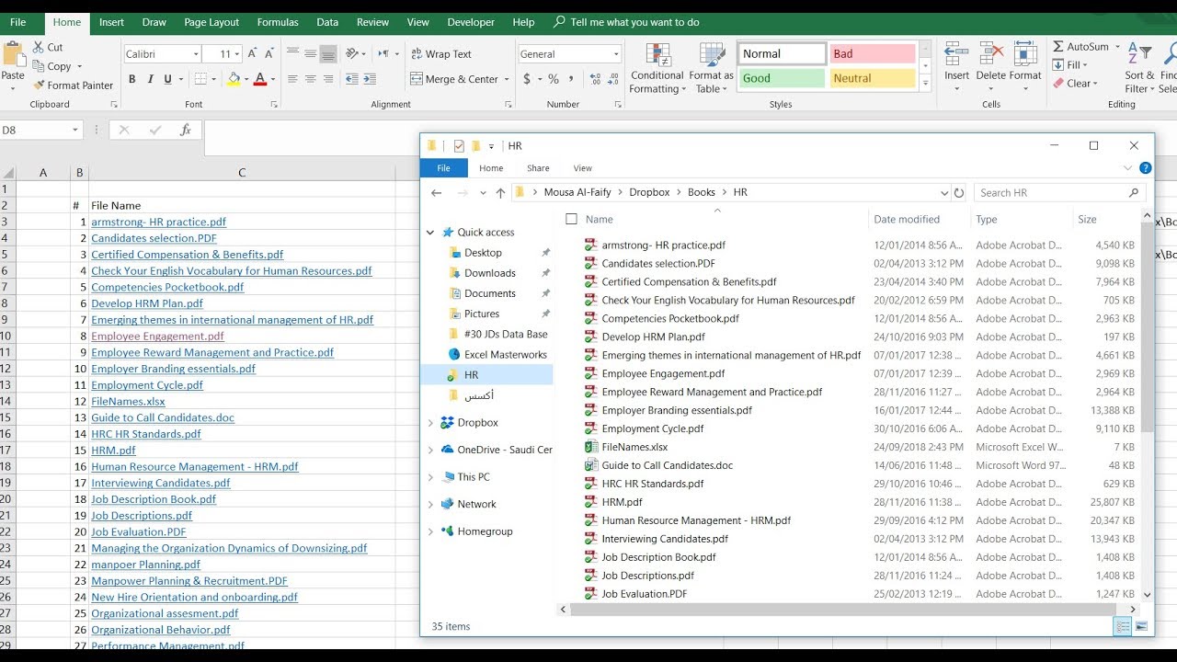Open Explorer help question mark icon
1177x662 pixels.
coord(1145,168)
